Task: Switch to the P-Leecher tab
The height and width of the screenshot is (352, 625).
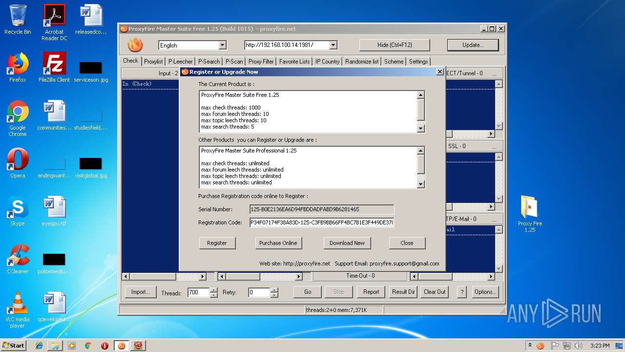Action: pyautogui.click(x=181, y=62)
